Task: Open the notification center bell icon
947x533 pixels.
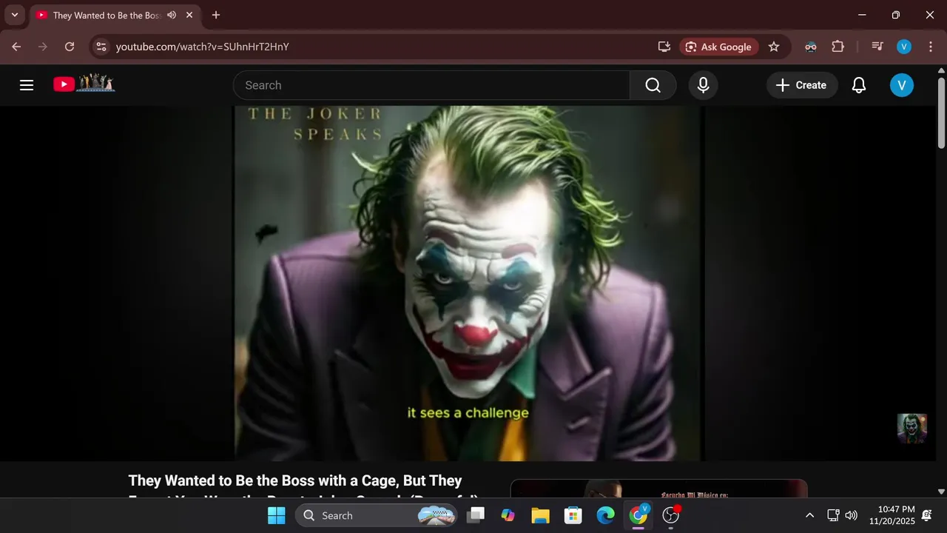Action: [x=927, y=515]
